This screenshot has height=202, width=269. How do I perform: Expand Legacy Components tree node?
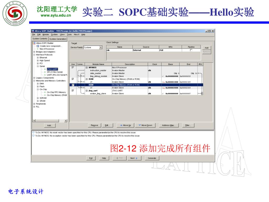pos(34,78)
